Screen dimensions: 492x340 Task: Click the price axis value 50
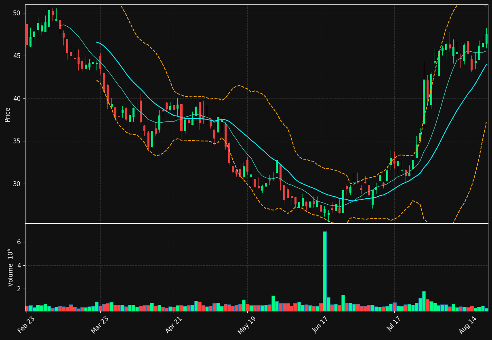click(16, 13)
